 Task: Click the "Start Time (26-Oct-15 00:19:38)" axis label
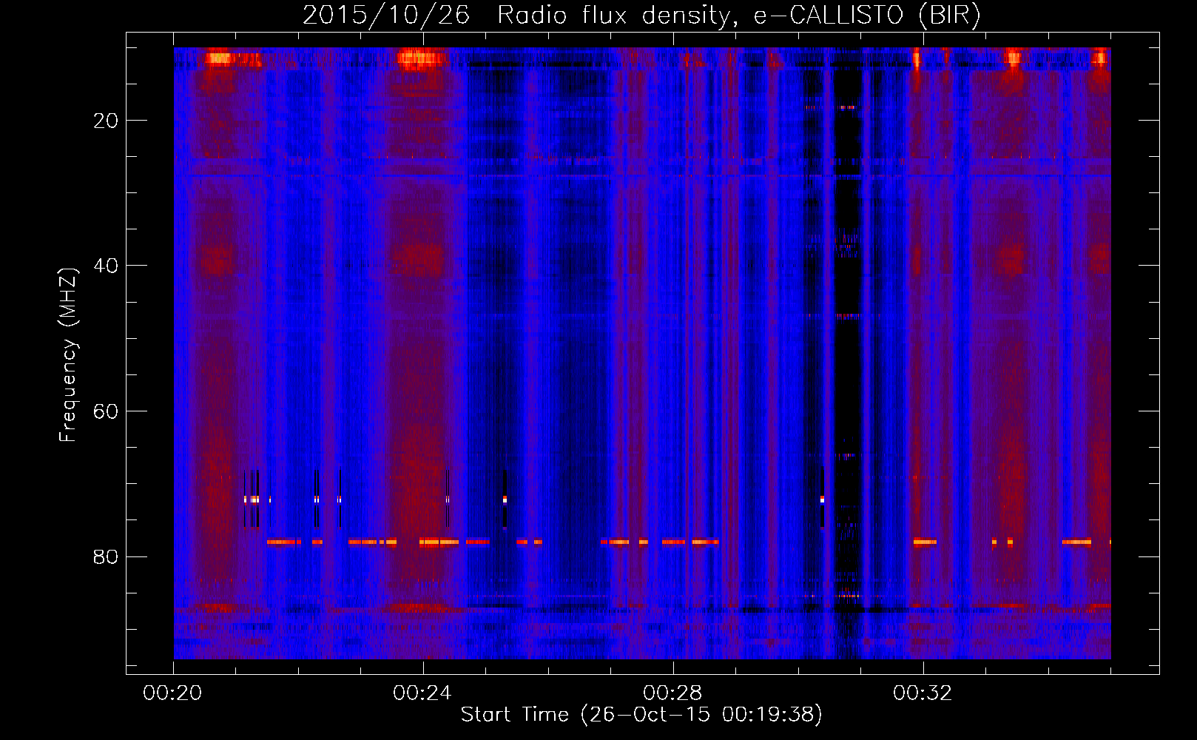pos(641,715)
